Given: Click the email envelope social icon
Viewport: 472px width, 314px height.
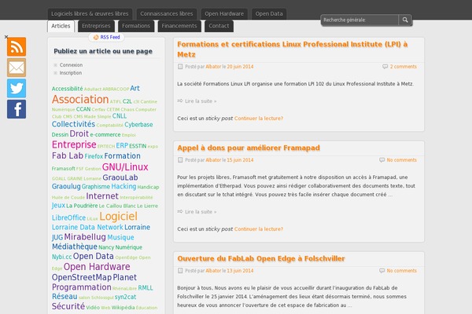Looking at the screenshot, I should click(17, 68).
